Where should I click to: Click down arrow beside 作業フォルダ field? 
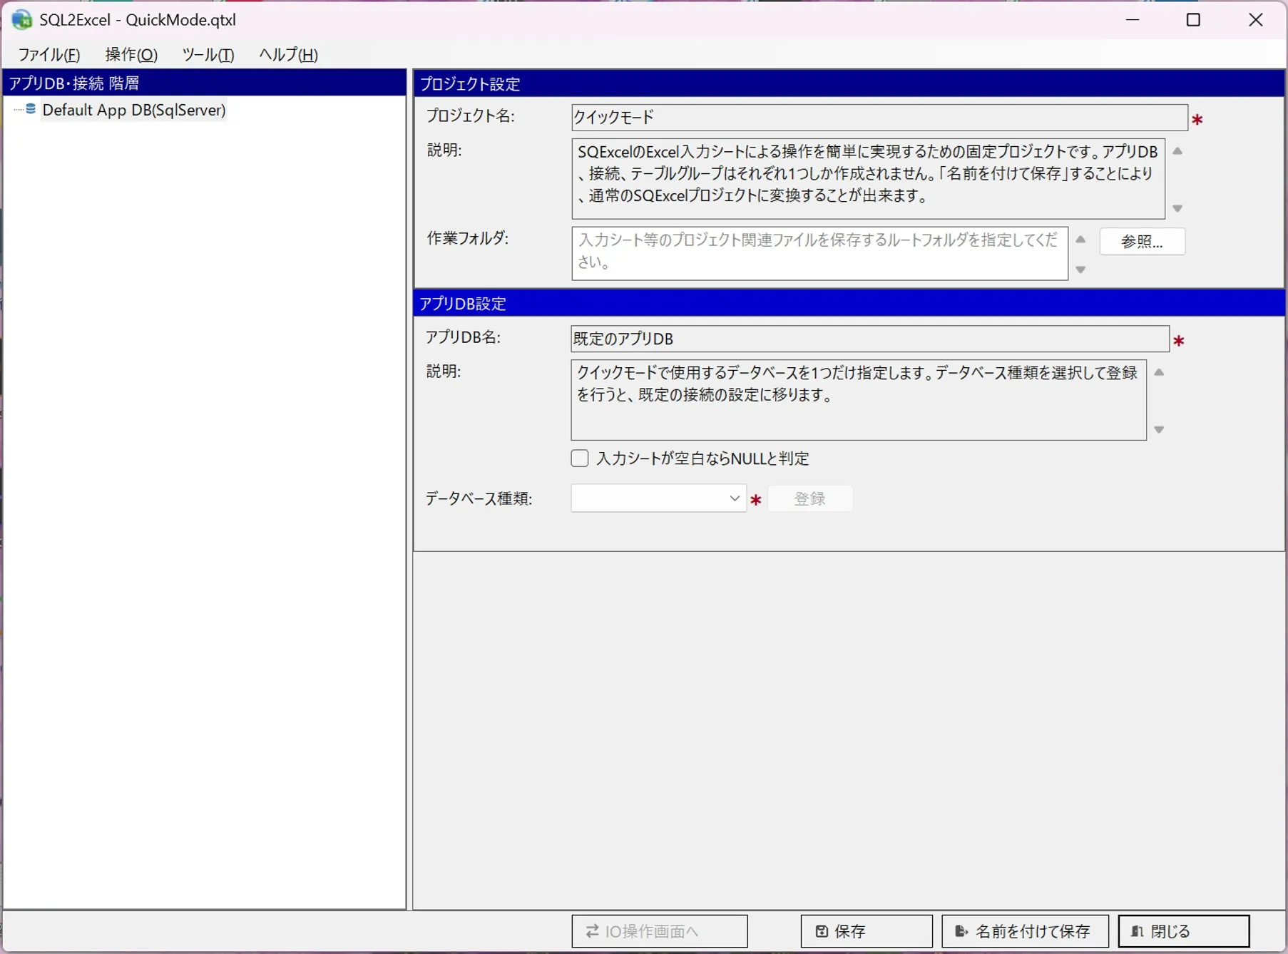coord(1080,270)
